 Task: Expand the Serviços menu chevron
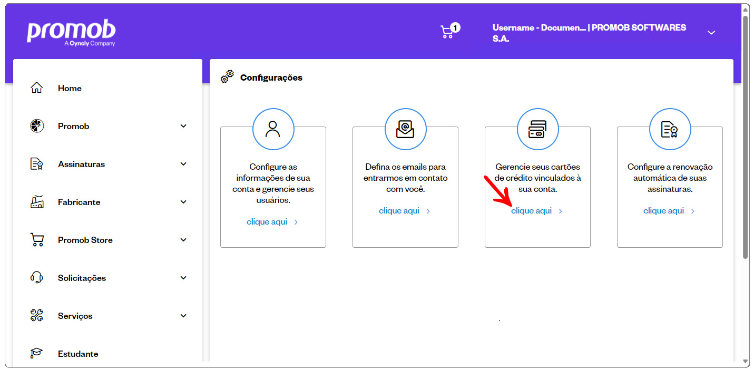183,316
